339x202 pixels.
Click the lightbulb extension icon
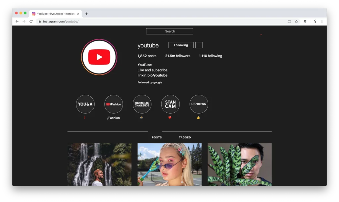pyautogui.click(x=305, y=22)
